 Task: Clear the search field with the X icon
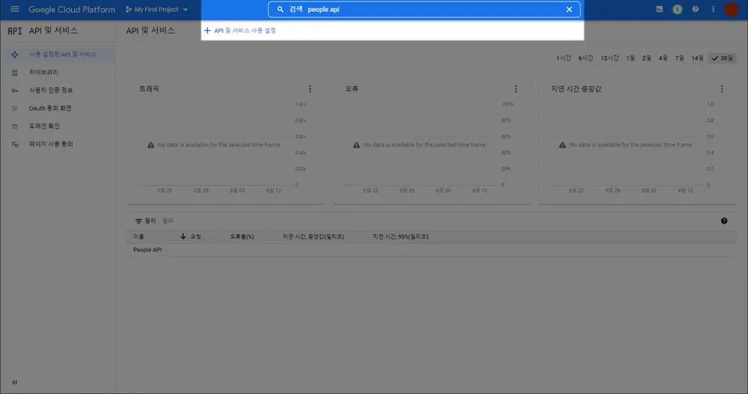(569, 9)
